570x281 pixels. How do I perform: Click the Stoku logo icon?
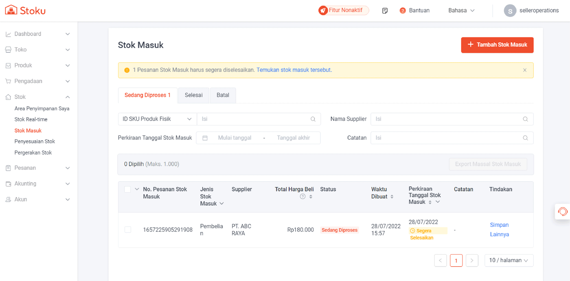click(x=11, y=10)
